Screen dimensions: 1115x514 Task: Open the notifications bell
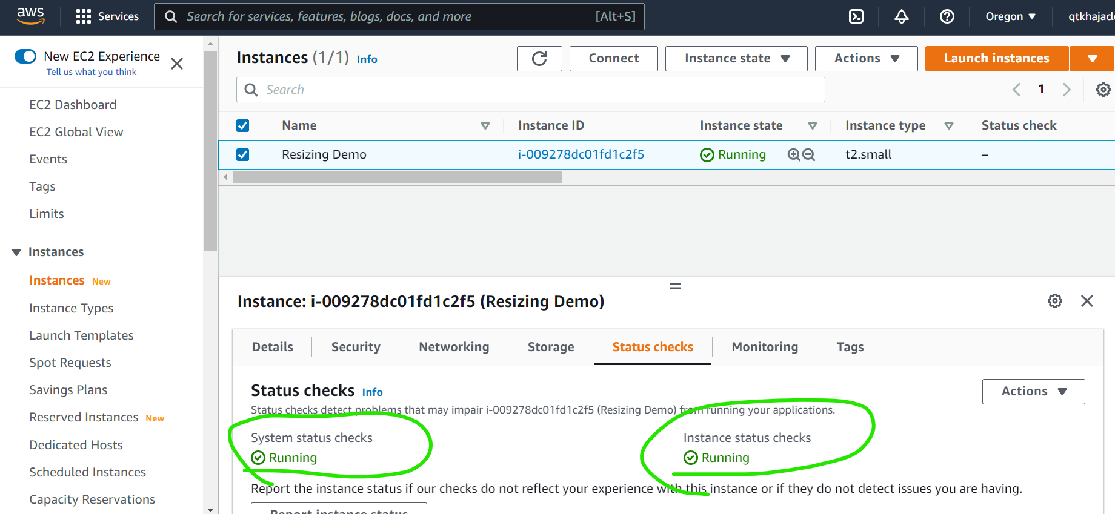tap(901, 16)
